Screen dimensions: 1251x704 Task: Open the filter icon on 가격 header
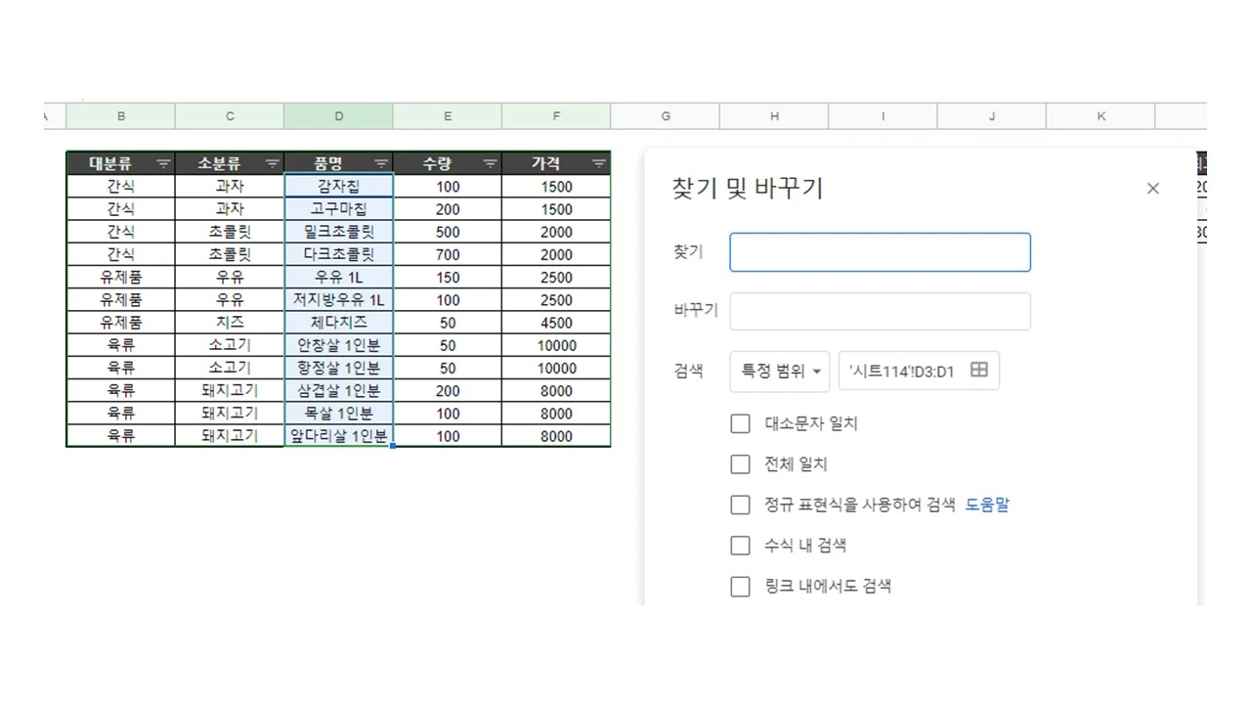point(597,163)
